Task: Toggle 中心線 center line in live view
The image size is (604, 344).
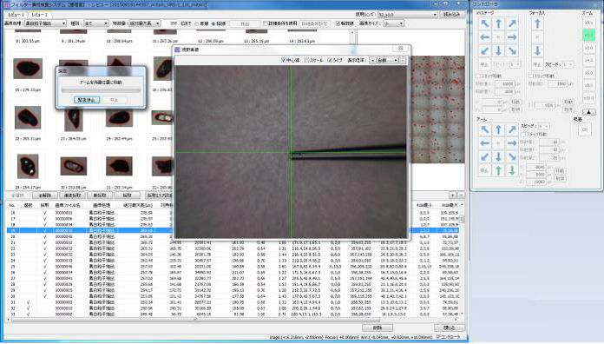Action: [x=284, y=60]
